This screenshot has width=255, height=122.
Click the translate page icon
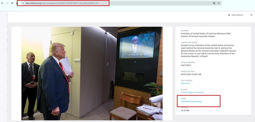(214, 3)
